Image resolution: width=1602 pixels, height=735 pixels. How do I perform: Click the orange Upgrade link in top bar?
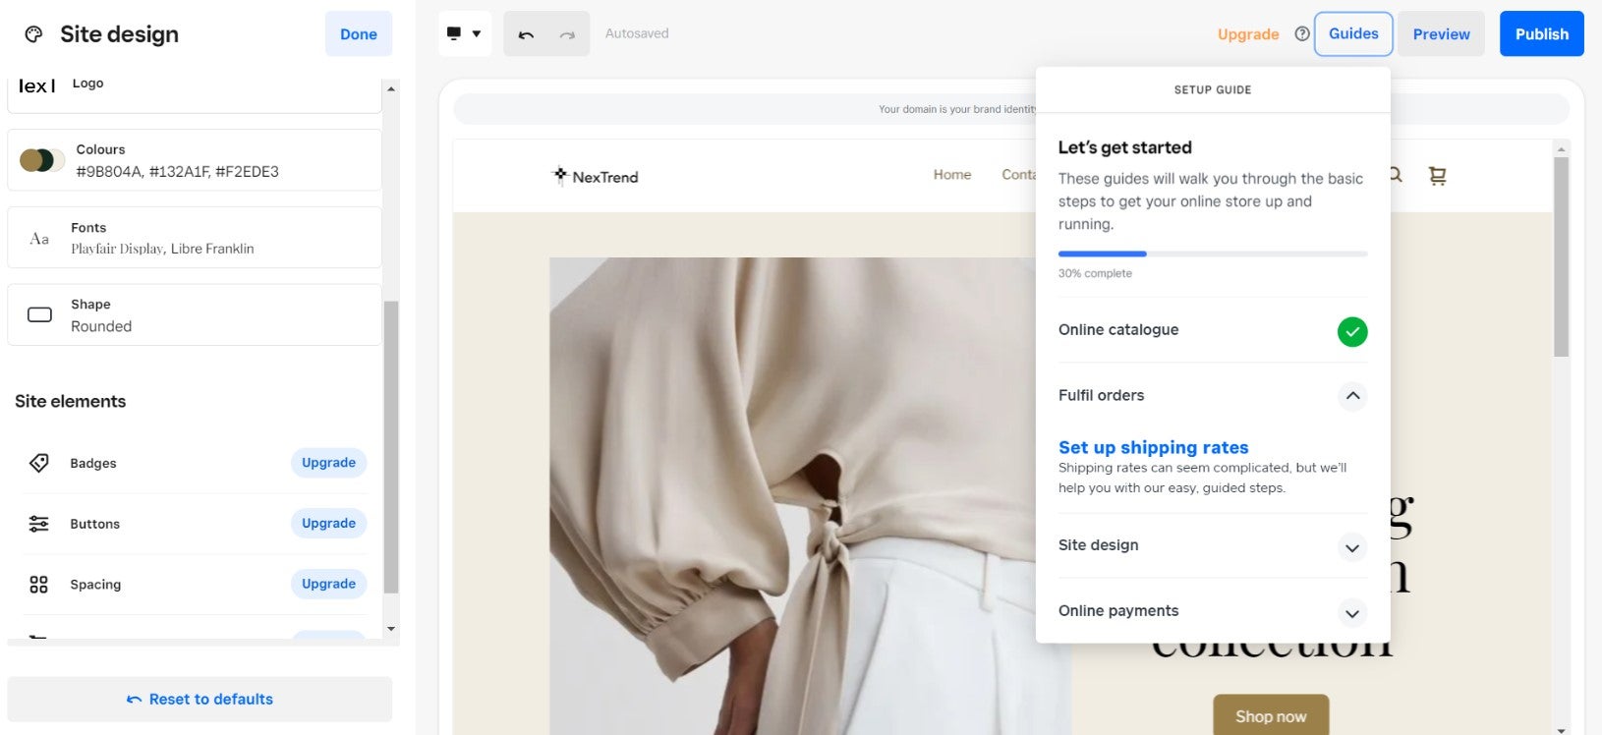coord(1248,34)
